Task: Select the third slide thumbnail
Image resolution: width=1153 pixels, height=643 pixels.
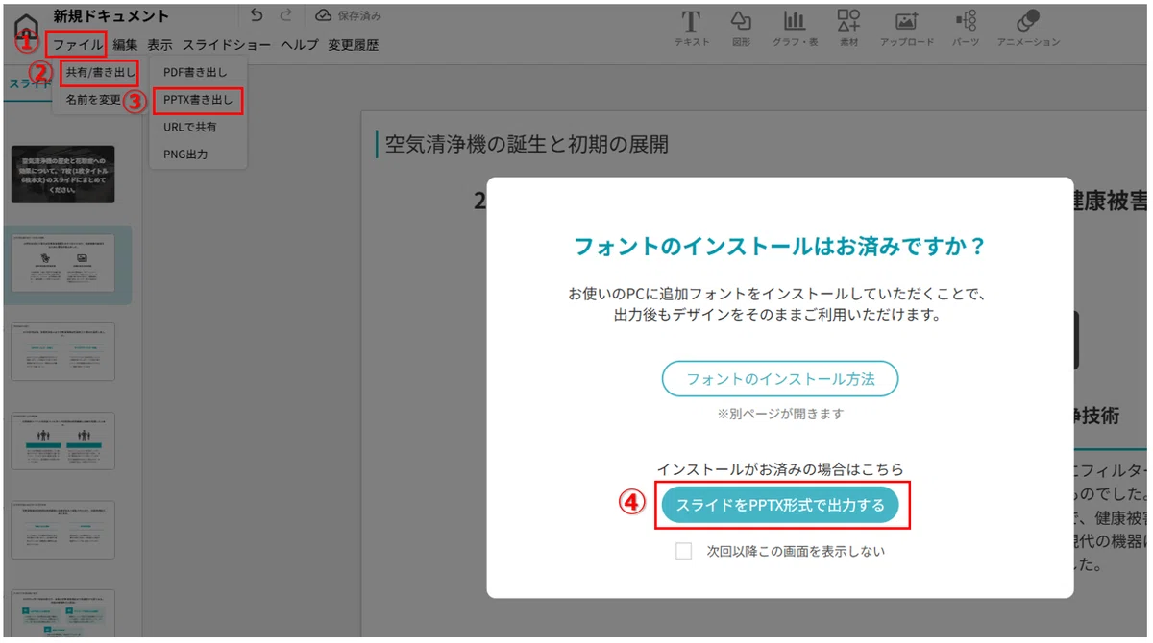Action: (x=63, y=351)
